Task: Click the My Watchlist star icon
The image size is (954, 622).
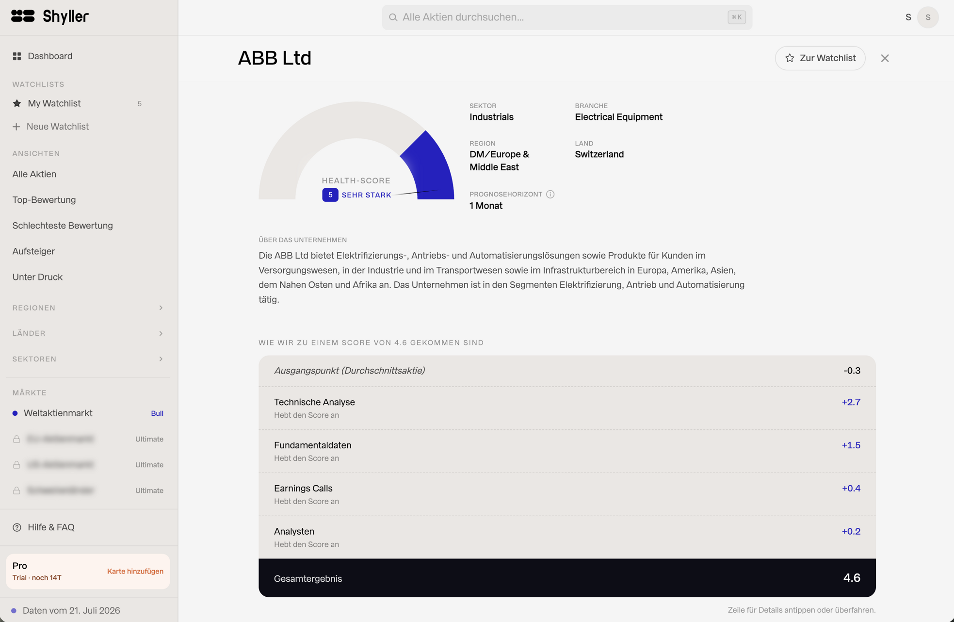Action: click(17, 103)
